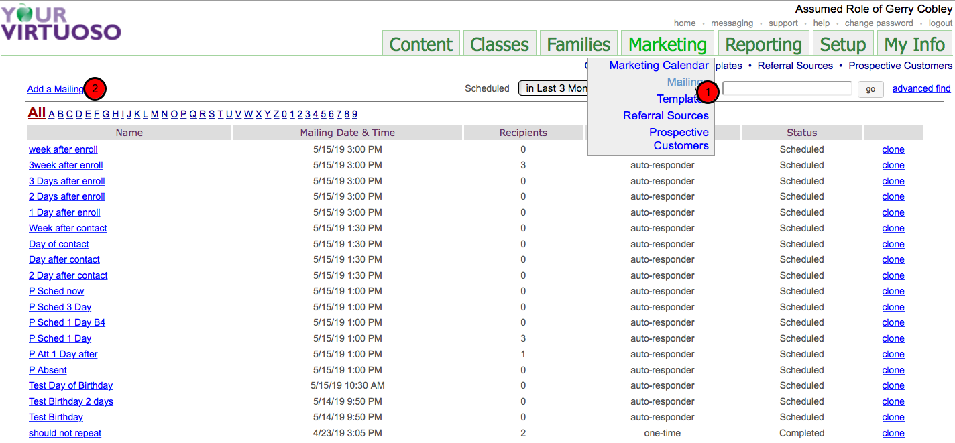Image resolution: width=955 pixels, height=443 pixels.
Task: Click the Your Virtuoso logo
Action: 61,23
